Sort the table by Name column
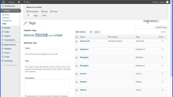This screenshot has height=97, width=173. click(82, 37)
